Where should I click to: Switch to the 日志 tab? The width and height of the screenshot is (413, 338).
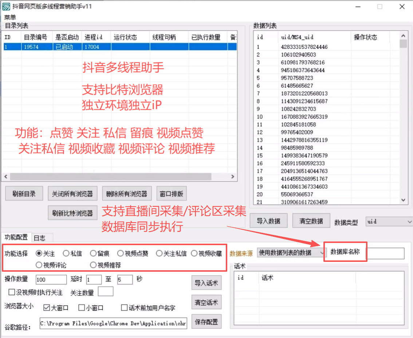40,238
